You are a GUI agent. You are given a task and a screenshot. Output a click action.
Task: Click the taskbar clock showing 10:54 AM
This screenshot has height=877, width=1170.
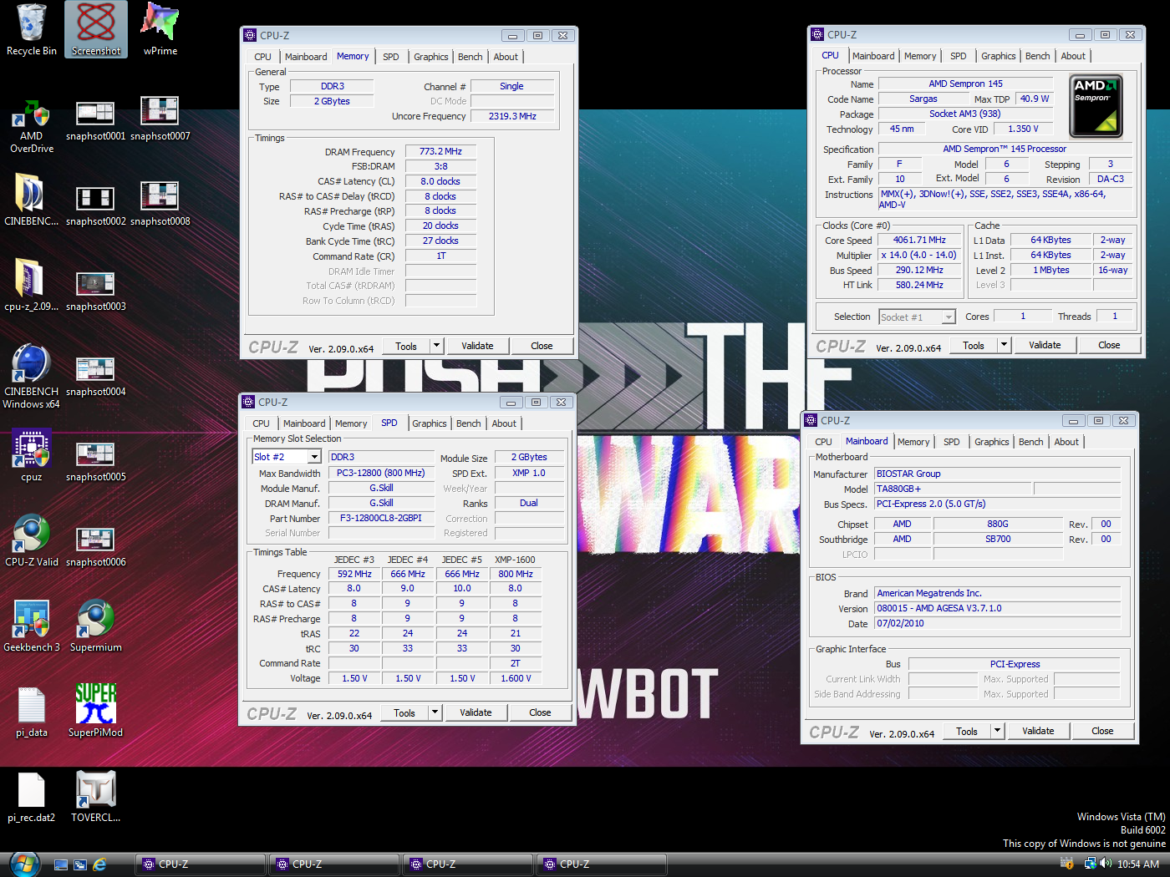(x=1138, y=864)
